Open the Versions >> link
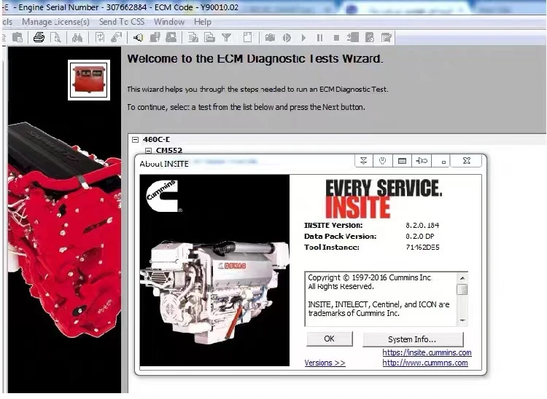The image size is (547, 399). [x=325, y=363]
